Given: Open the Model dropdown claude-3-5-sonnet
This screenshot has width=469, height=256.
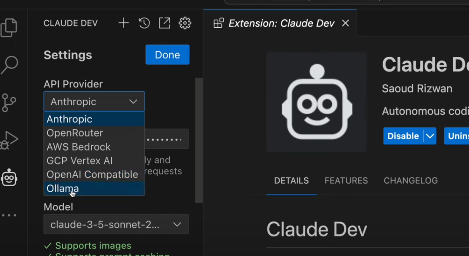Looking at the screenshot, I should click(116, 224).
